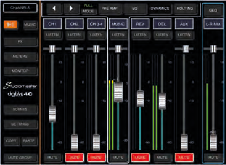This screenshot has width=226, height=165.
Task: Mute the DEL channel
Action: point(162,158)
